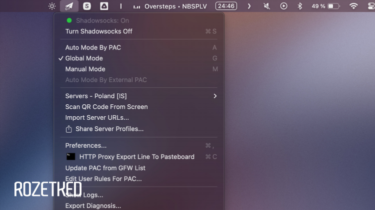This screenshot has width=375, height=210.
Task: Open Preferences...
Action: [x=139, y=145]
